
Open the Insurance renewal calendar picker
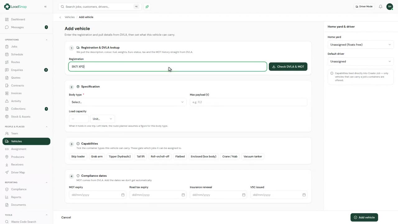tap(243, 195)
